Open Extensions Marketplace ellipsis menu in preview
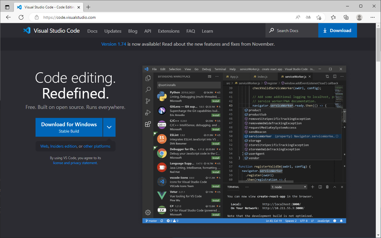381x238 pixels. pos(217,77)
